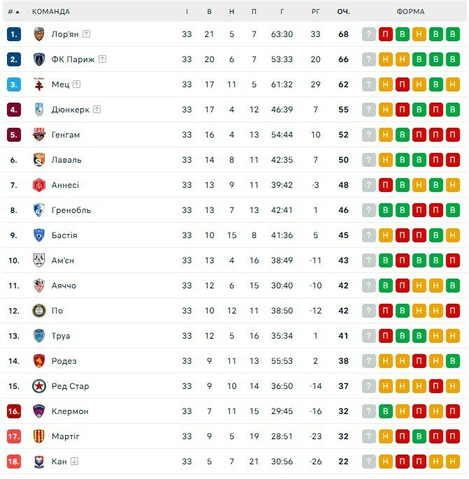Click the ФК Париж club crest
Image resolution: width=469 pixels, height=479 pixels.
point(39,59)
